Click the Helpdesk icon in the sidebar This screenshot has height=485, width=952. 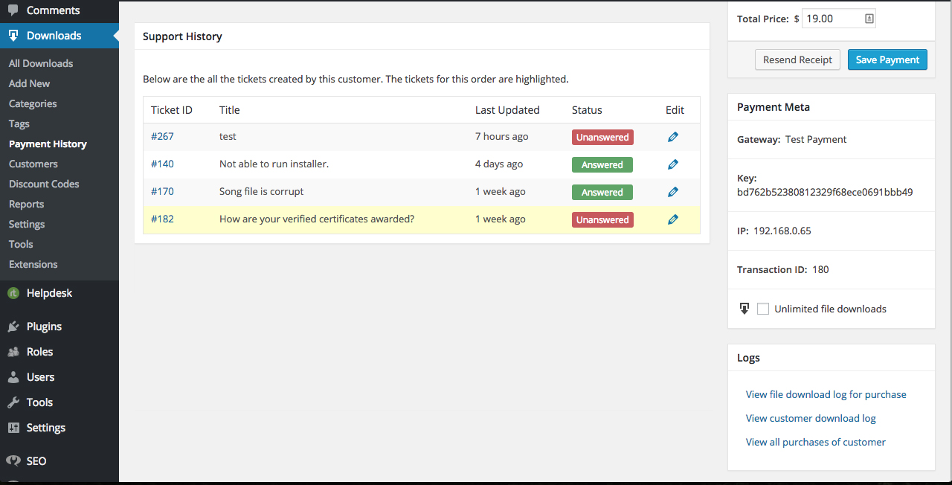(x=13, y=293)
